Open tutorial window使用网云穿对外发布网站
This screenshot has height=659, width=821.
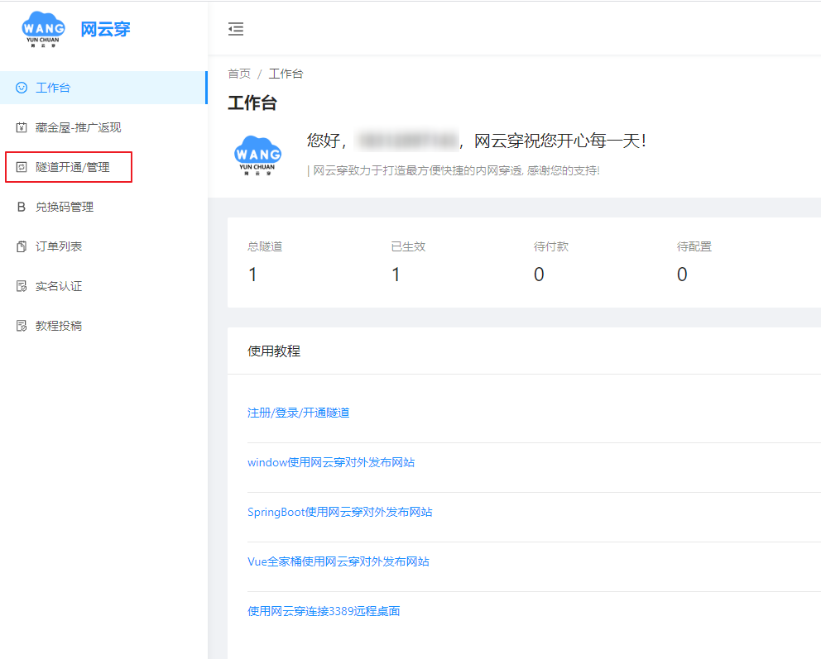[331, 462]
